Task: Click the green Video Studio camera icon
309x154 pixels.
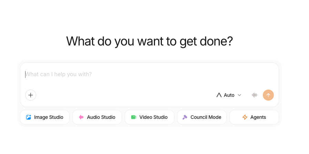Action: click(x=134, y=117)
